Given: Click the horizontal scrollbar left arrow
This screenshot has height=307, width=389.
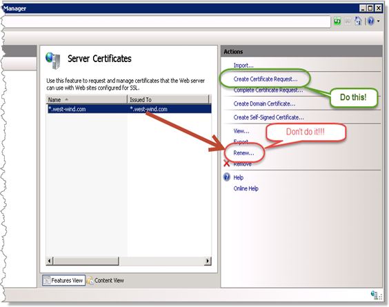Looking at the screenshot, I should 50,261.
